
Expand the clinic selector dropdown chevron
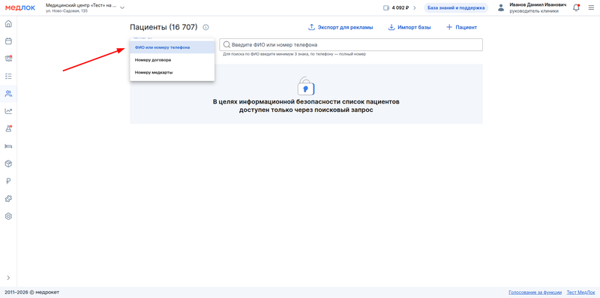coord(122,8)
